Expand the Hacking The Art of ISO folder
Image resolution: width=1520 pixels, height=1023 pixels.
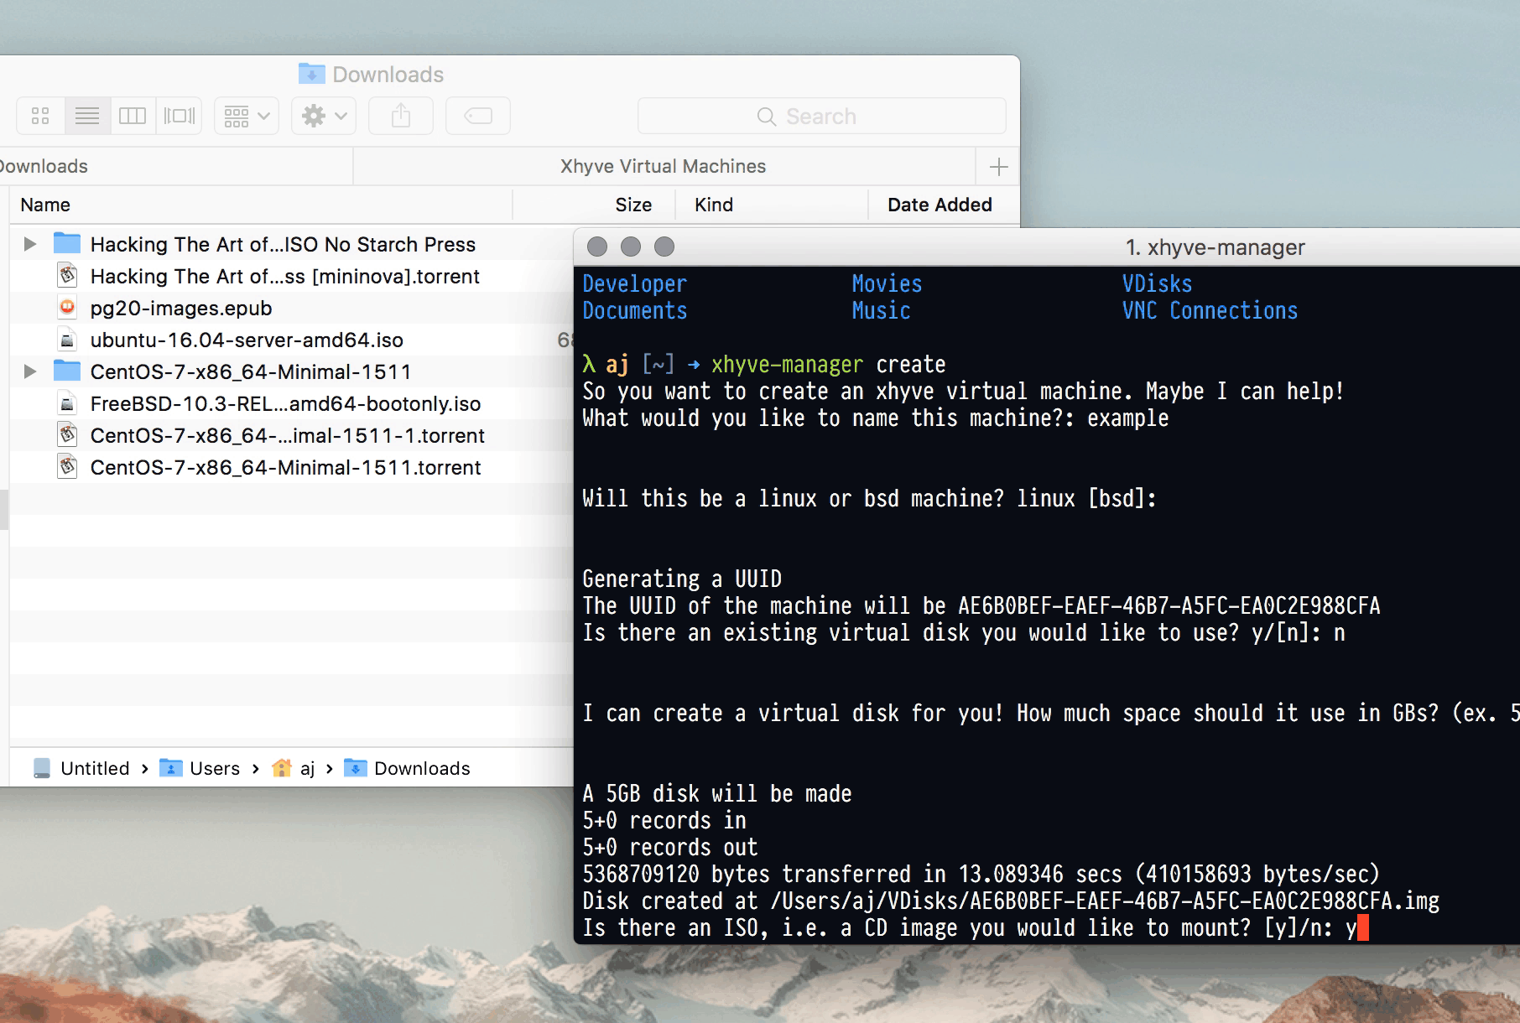(x=30, y=244)
